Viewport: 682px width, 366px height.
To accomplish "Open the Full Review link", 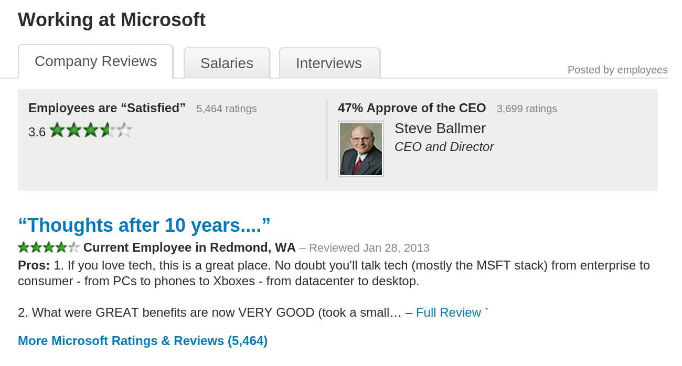I will coord(449,312).
